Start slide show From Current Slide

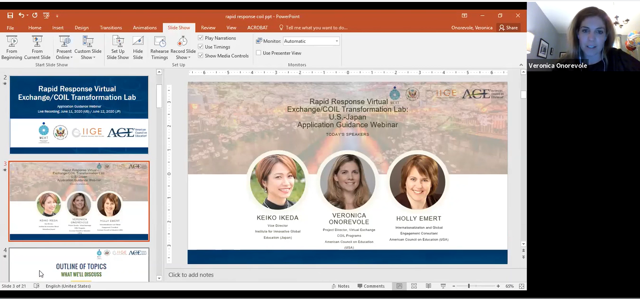pos(37,48)
